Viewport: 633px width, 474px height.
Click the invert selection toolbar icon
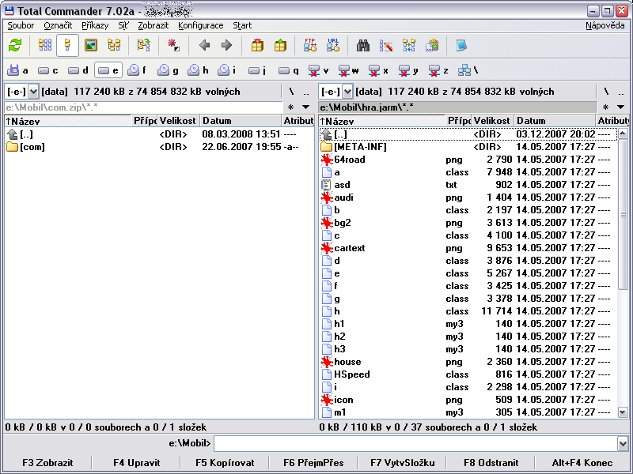[x=144, y=45]
